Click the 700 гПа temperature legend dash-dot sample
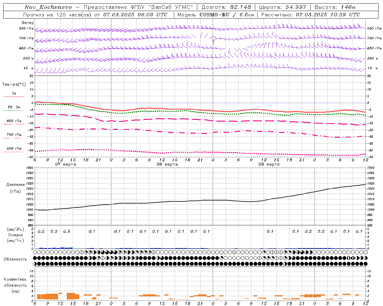The height and width of the screenshot is (306, 383). point(14,138)
